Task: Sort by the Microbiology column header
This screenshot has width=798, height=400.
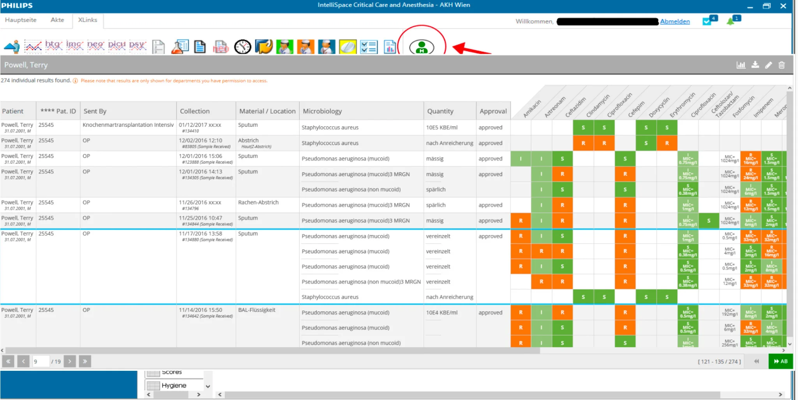Action: (x=362, y=111)
